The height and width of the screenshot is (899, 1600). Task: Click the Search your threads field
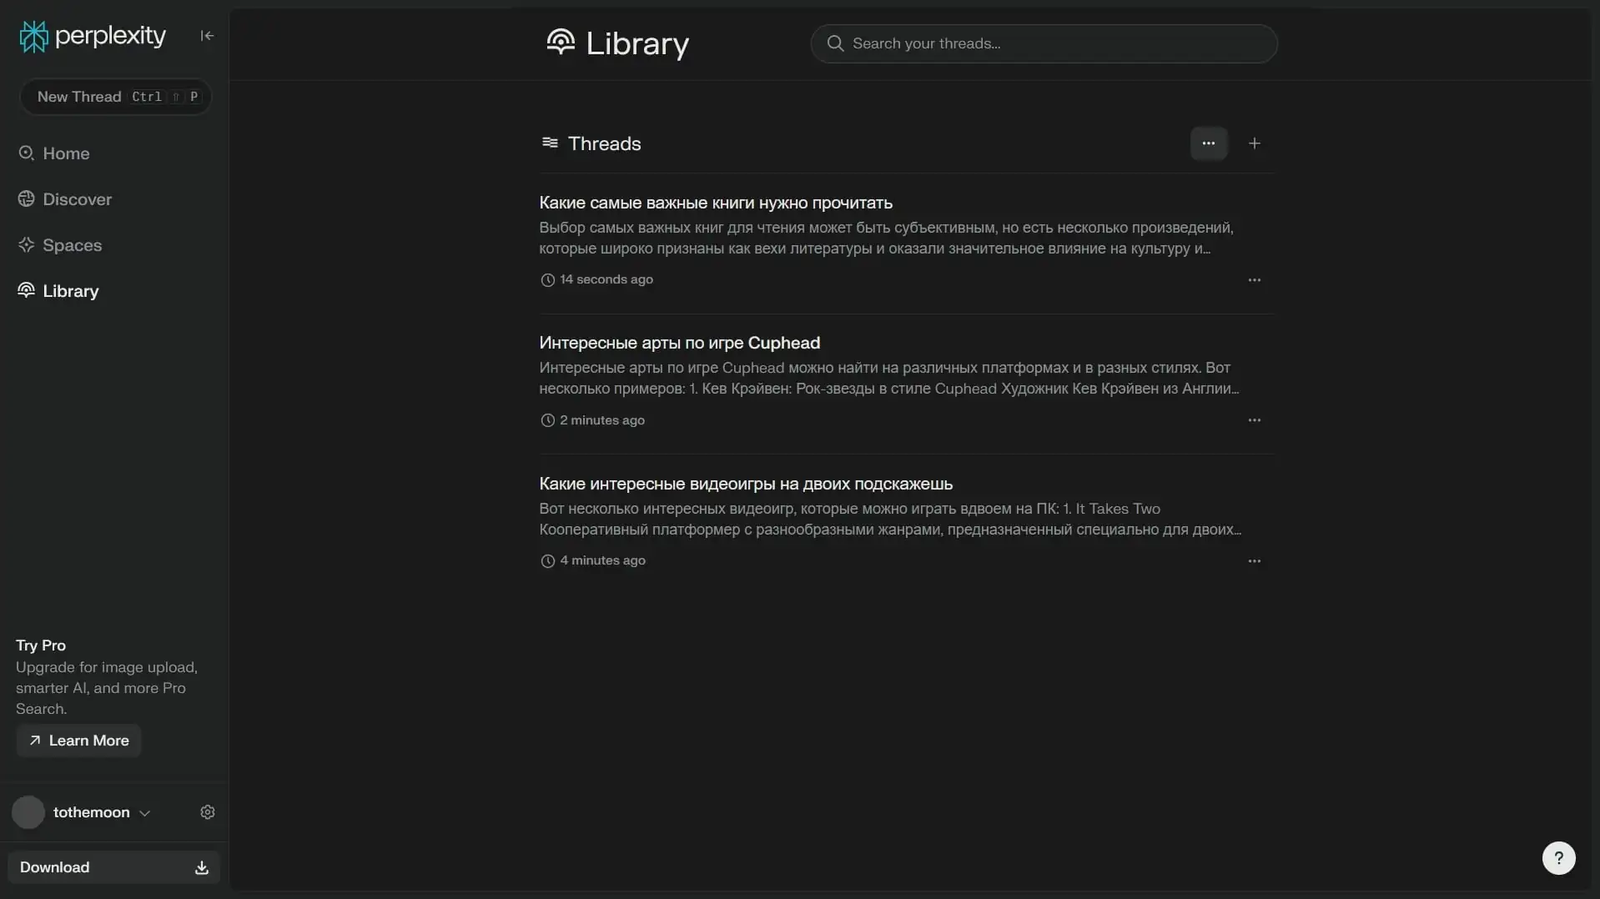(x=1043, y=43)
